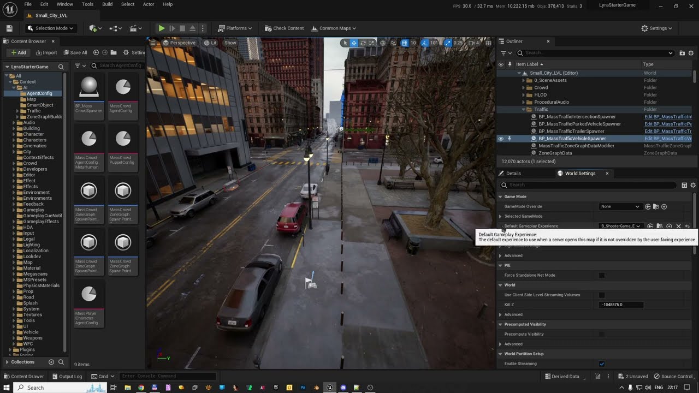
Task: Save the current level with floppy icon
Action: click(x=9, y=28)
